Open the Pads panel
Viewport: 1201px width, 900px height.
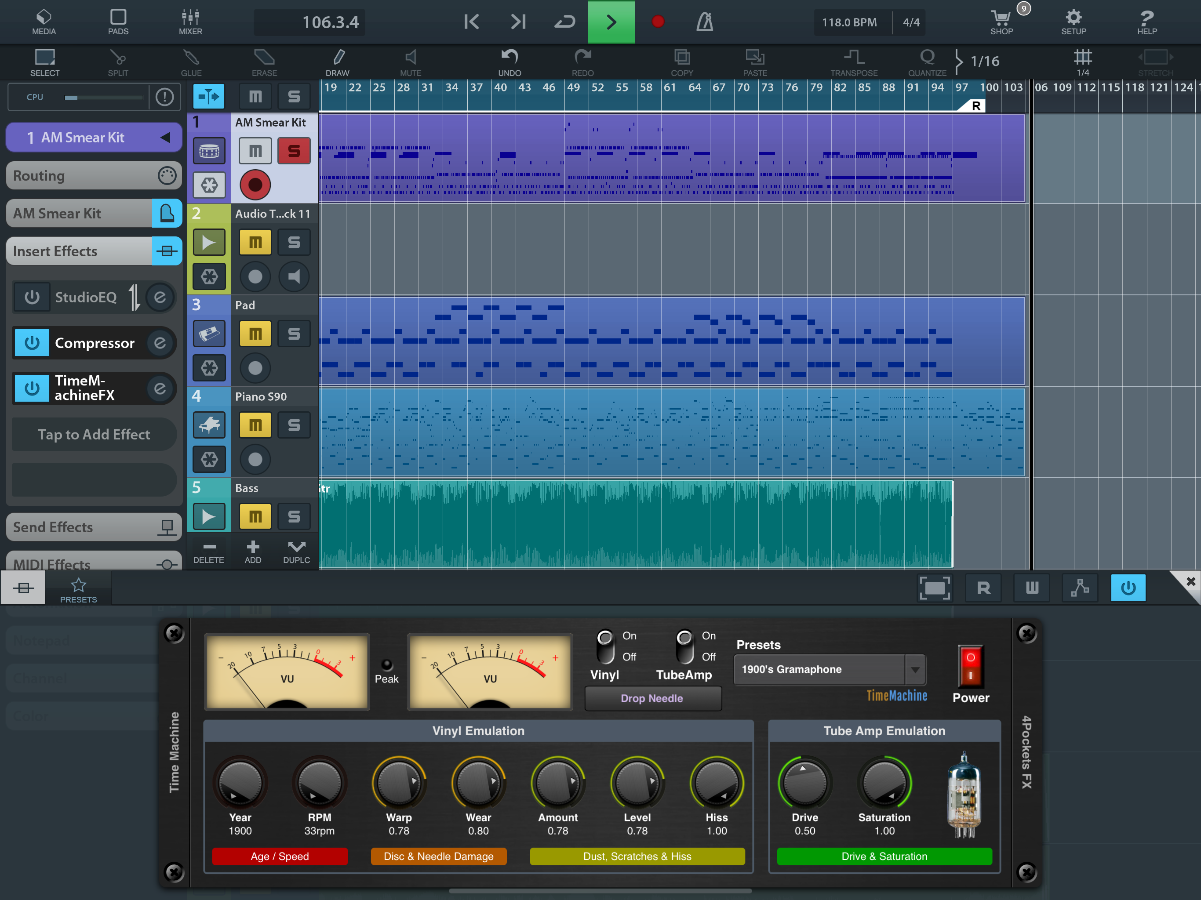click(118, 22)
